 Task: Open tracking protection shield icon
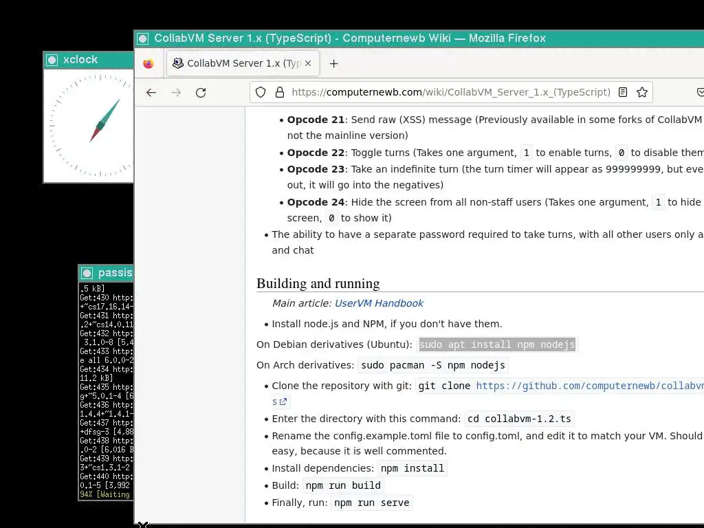pyautogui.click(x=261, y=93)
